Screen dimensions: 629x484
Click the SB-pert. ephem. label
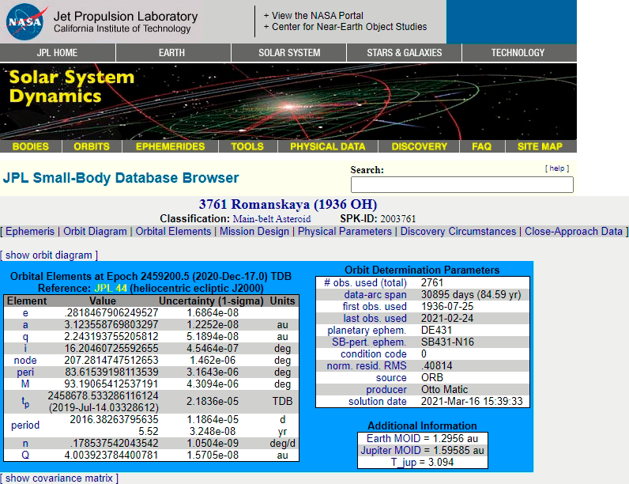(x=369, y=342)
